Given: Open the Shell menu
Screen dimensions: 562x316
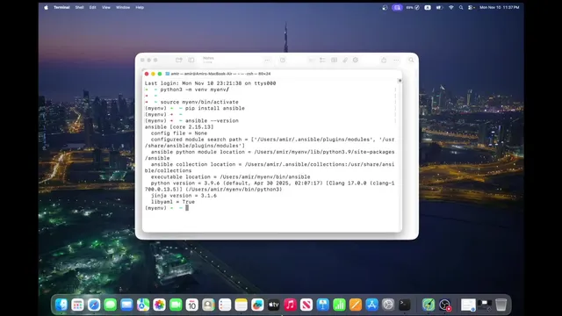Looking at the screenshot, I should (79, 7).
